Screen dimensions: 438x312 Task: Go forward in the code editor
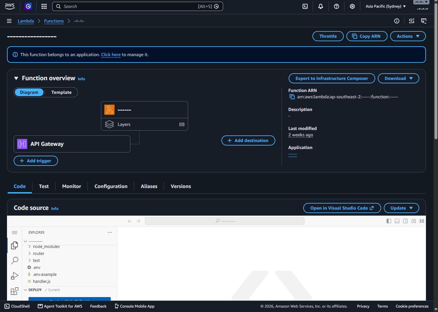138,221
